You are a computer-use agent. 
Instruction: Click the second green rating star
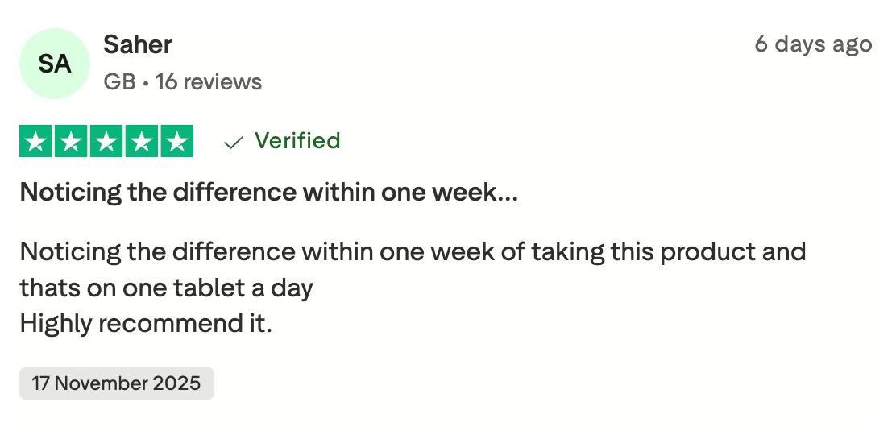[x=71, y=141]
